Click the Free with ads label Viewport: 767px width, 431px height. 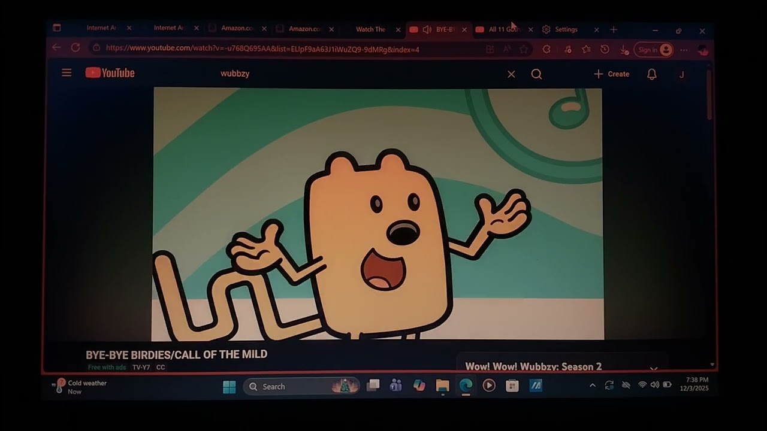(x=107, y=368)
